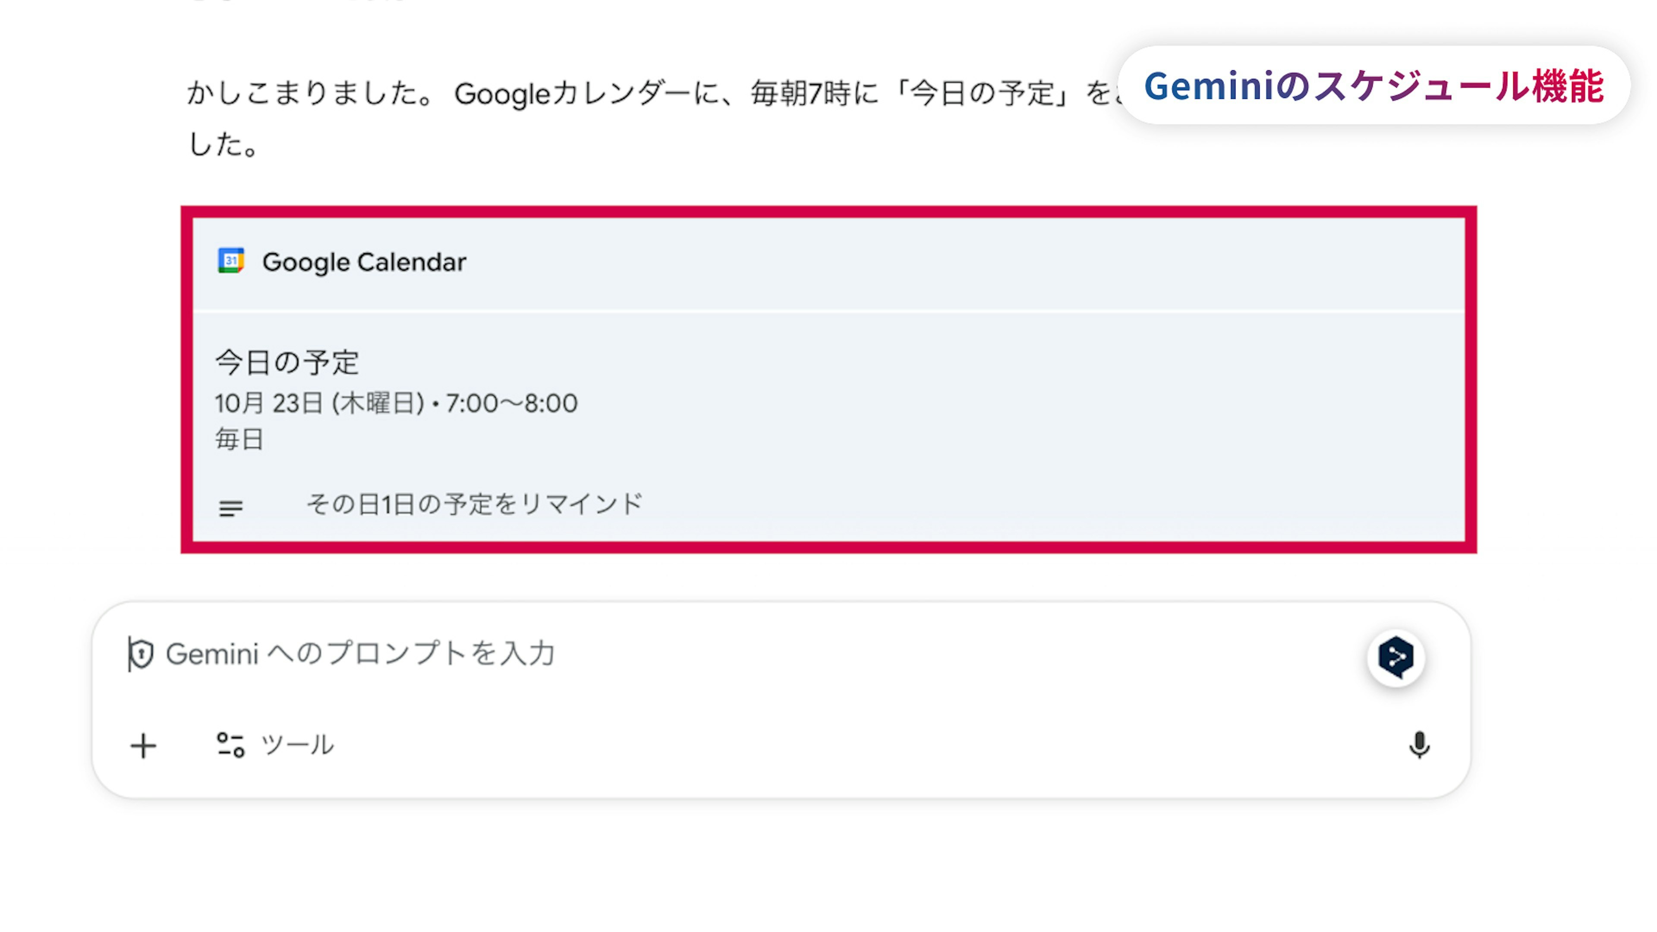The width and height of the screenshot is (1657, 932).
Task: Click the Google Calendar logo icon
Action: coord(231,261)
